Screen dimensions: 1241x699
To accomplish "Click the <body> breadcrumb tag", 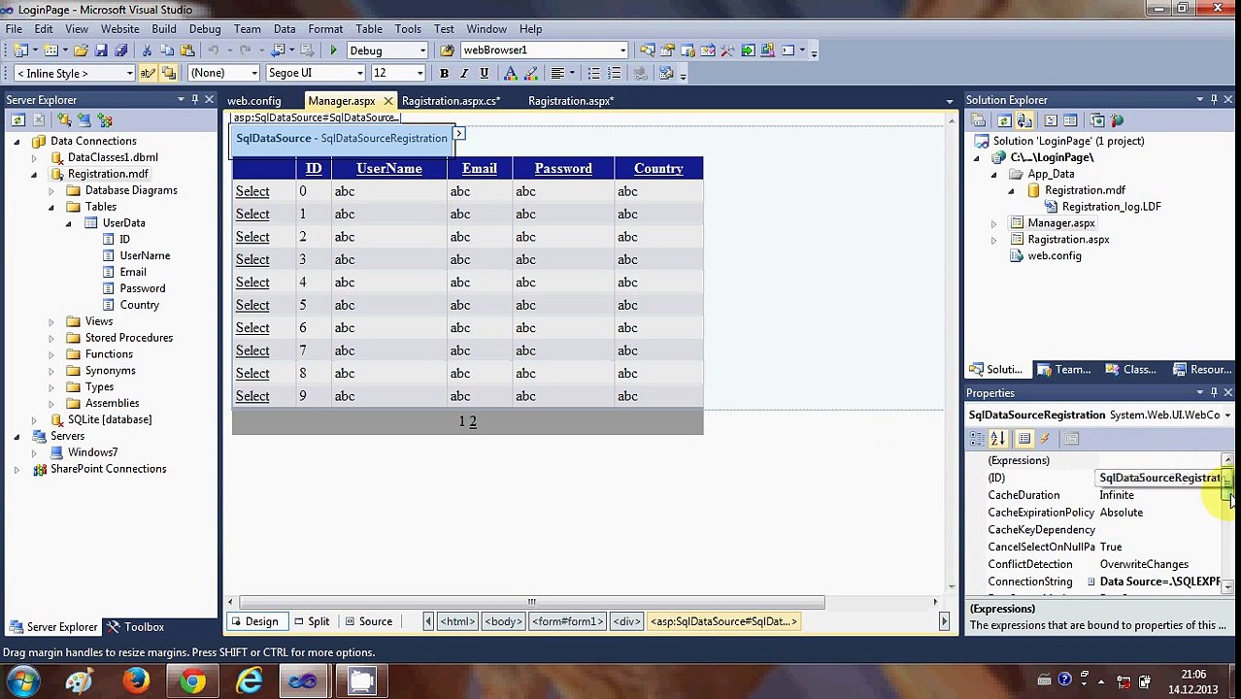I will pos(503,621).
